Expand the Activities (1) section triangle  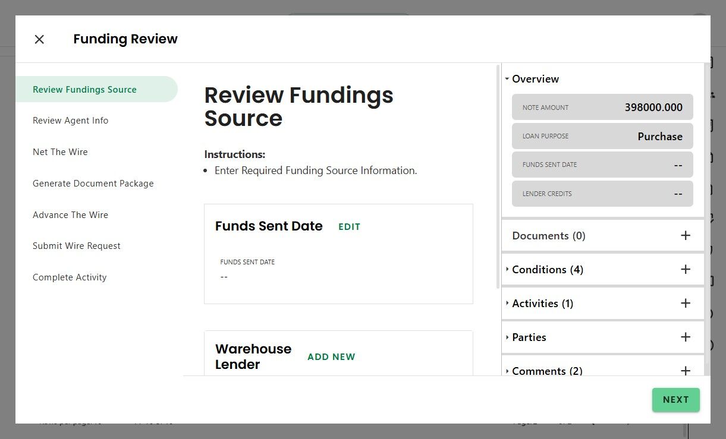tap(507, 304)
